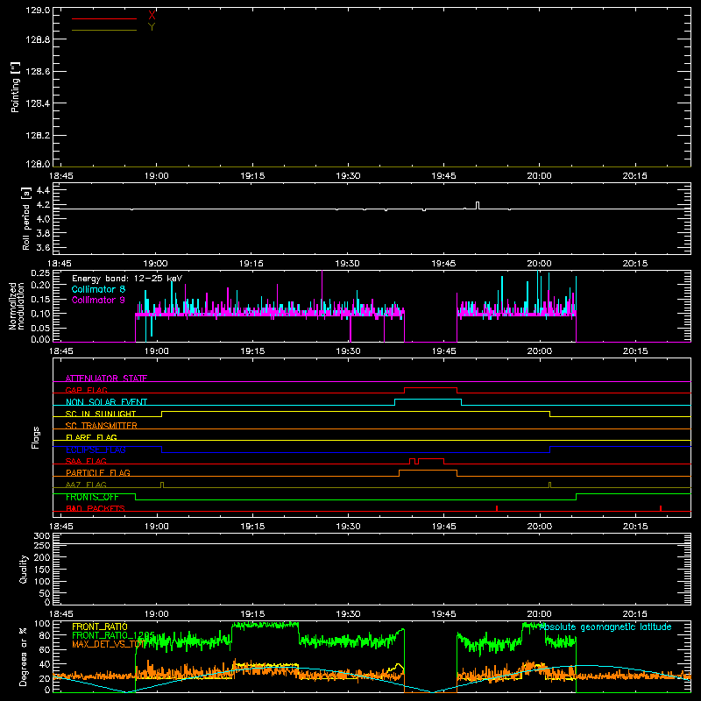
Task: Click the SC_TRANSMITTER label
Action: pyautogui.click(x=102, y=426)
